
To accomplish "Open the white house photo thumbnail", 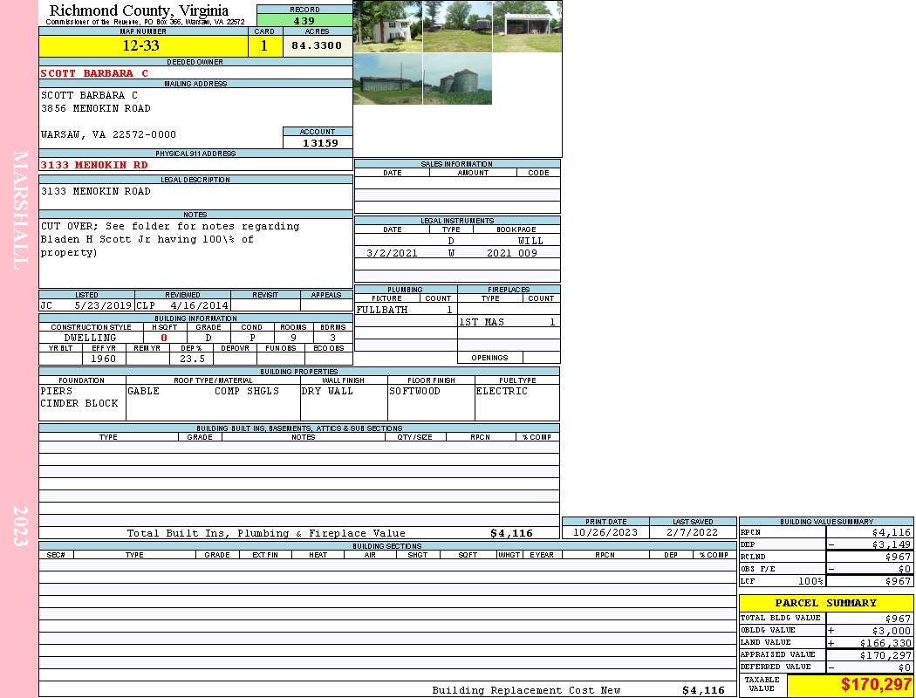I will tap(387, 26).
